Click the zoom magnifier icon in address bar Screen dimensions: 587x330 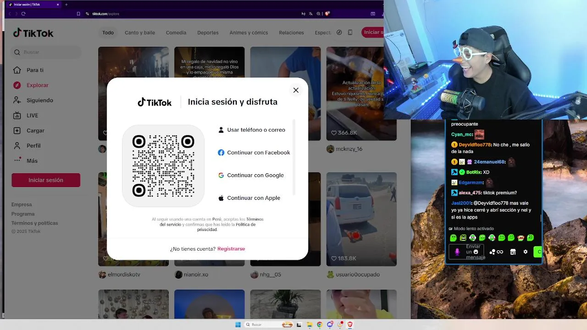click(x=319, y=14)
